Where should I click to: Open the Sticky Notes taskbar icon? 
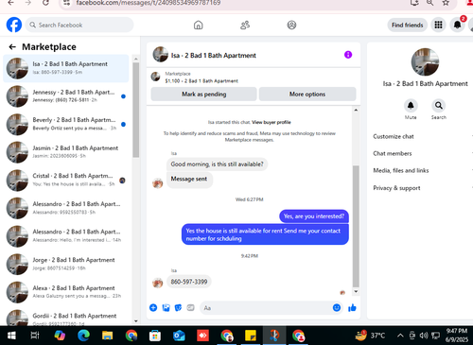pos(251,336)
